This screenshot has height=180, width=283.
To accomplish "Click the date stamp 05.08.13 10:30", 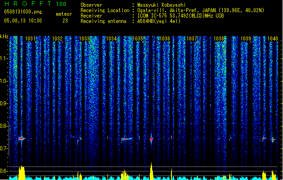I will [x=23, y=21].
